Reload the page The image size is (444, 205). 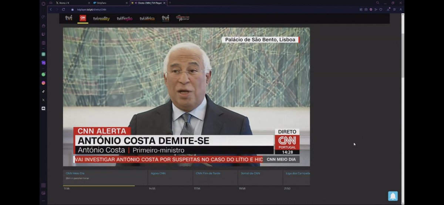coord(63,9)
